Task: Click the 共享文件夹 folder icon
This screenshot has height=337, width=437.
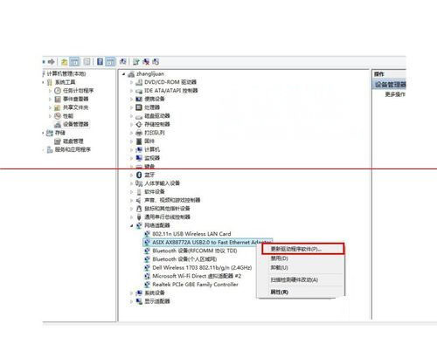Action: 58,107
